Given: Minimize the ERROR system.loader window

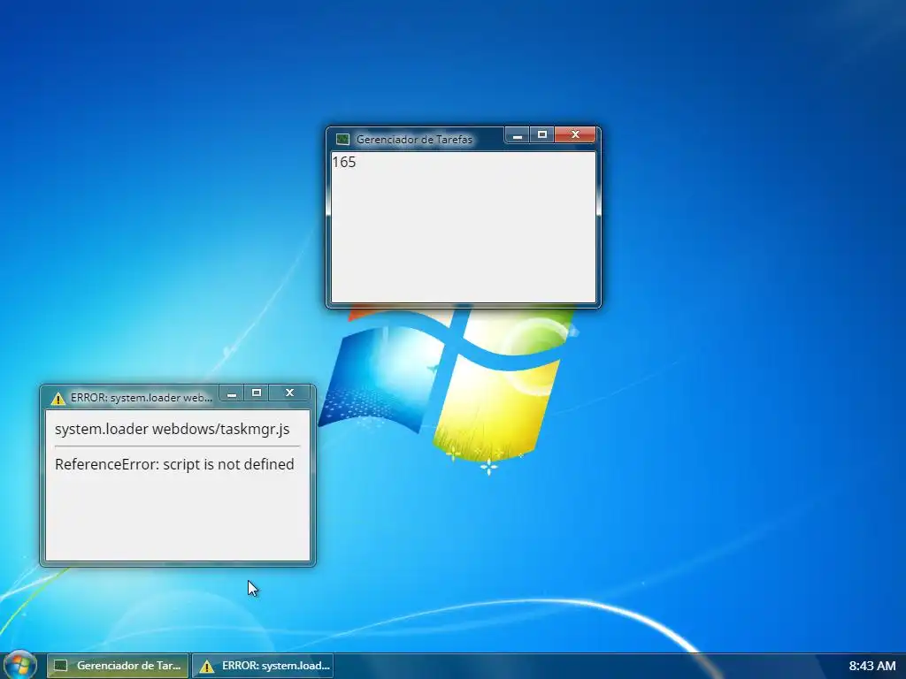Looking at the screenshot, I should (x=232, y=393).
